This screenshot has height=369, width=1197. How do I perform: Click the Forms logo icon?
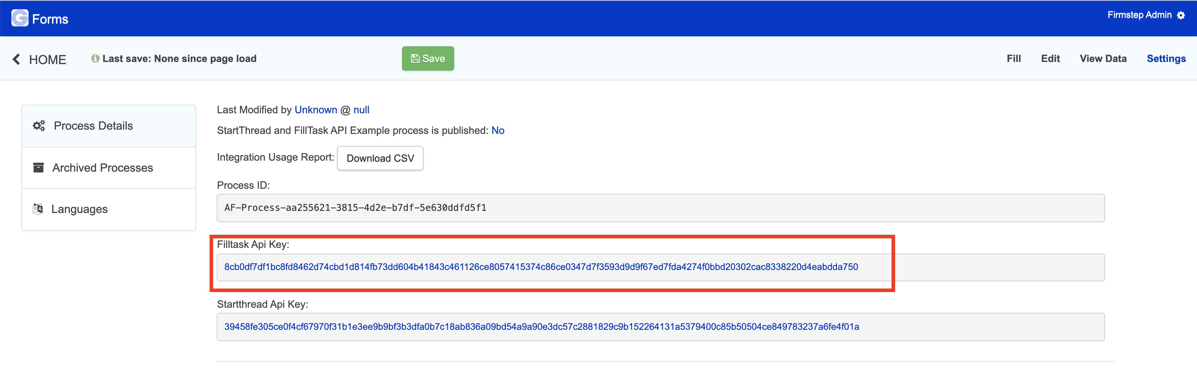point(20,19)
